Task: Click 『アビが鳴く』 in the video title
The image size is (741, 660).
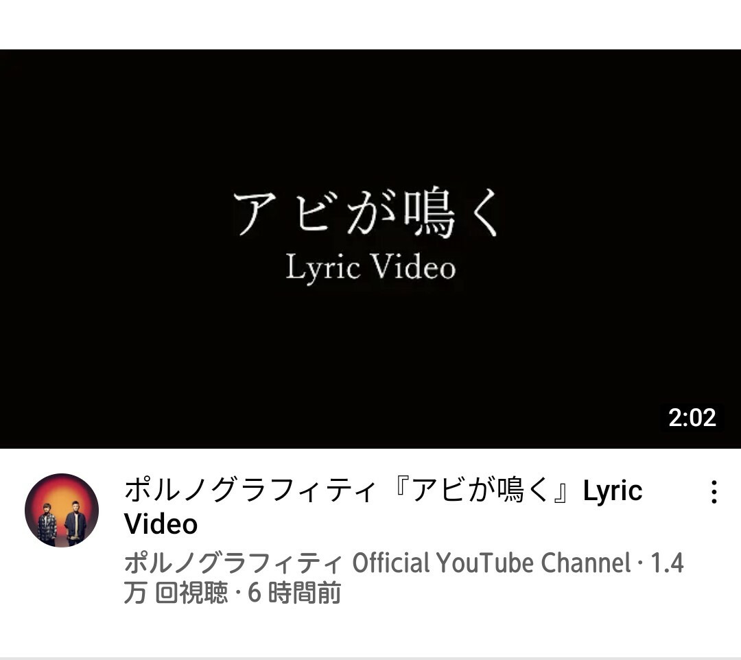Action: click(485, 490)
